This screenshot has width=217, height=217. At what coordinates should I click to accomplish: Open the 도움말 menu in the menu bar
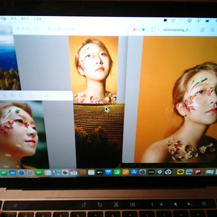37,19
